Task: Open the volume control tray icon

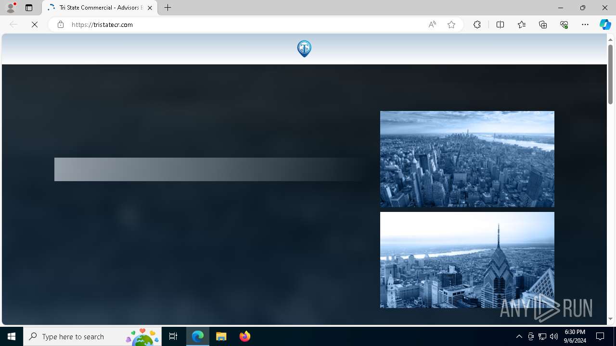Action: click(x=554, y=336)
